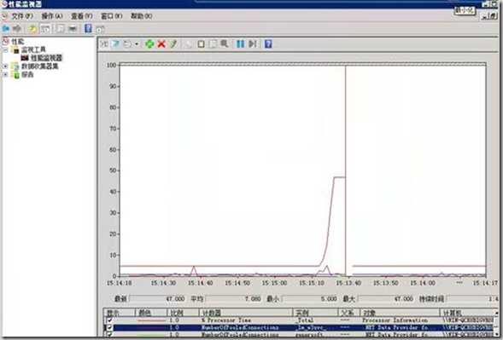Uncheck the % Processor Time show checkbox
The image size is (503, 340).
[109, 320]
